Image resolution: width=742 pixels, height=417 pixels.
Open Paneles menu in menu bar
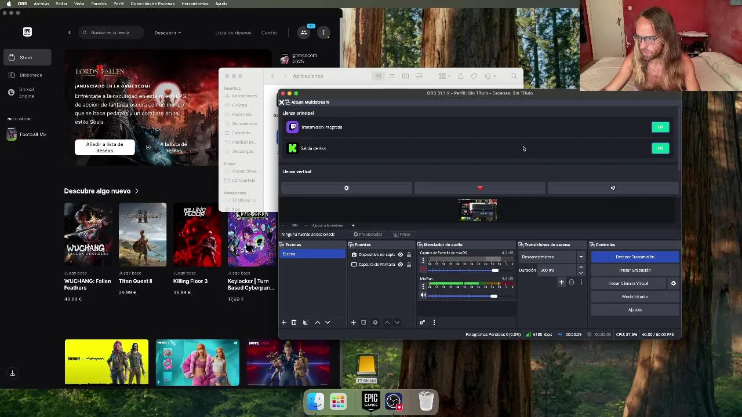(99, 3)
